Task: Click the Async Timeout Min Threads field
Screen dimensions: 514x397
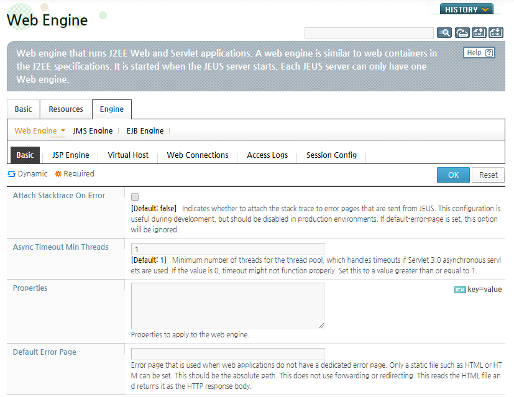Action: pyautogui.click(x=228, y=249)
